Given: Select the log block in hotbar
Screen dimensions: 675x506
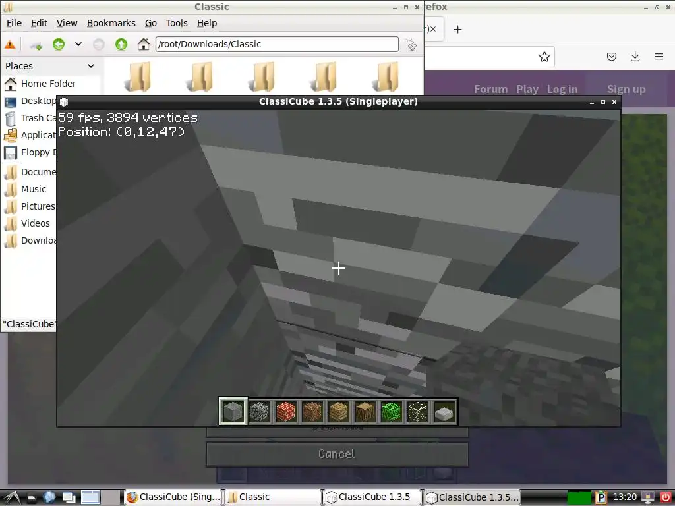Looking at the screenshot, I should click(365, 411).
